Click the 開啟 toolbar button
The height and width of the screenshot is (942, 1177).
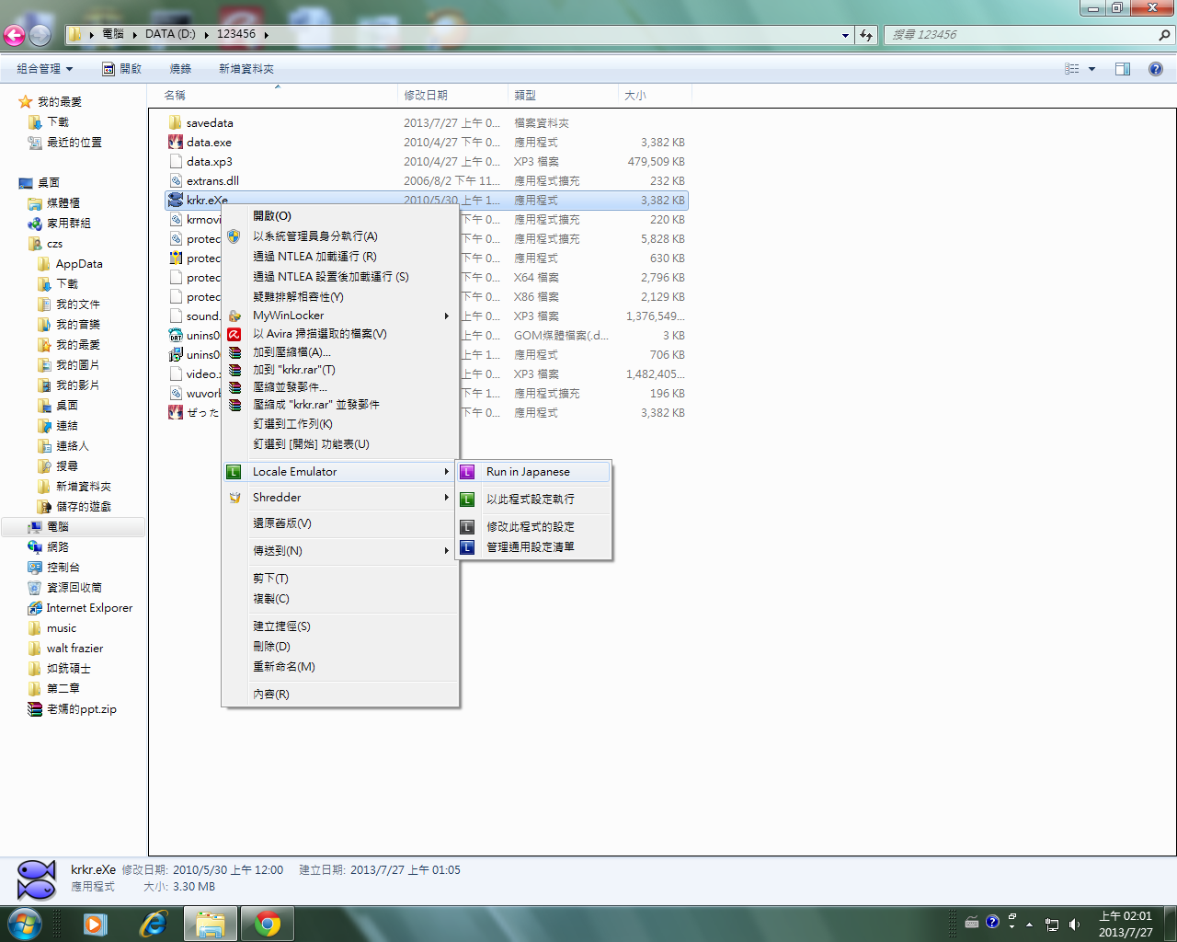(121, 69)
